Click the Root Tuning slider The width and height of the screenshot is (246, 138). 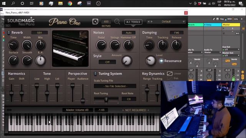(106, 99)
